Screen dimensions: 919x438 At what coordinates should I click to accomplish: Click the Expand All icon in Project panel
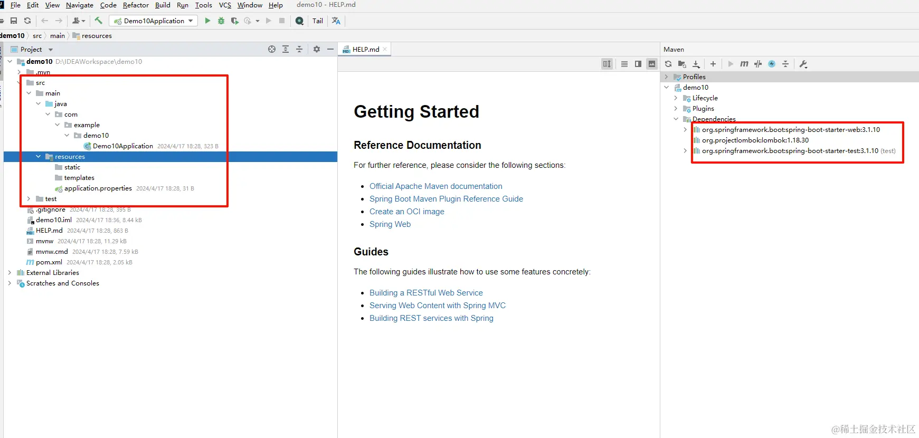tap(286, 49)
